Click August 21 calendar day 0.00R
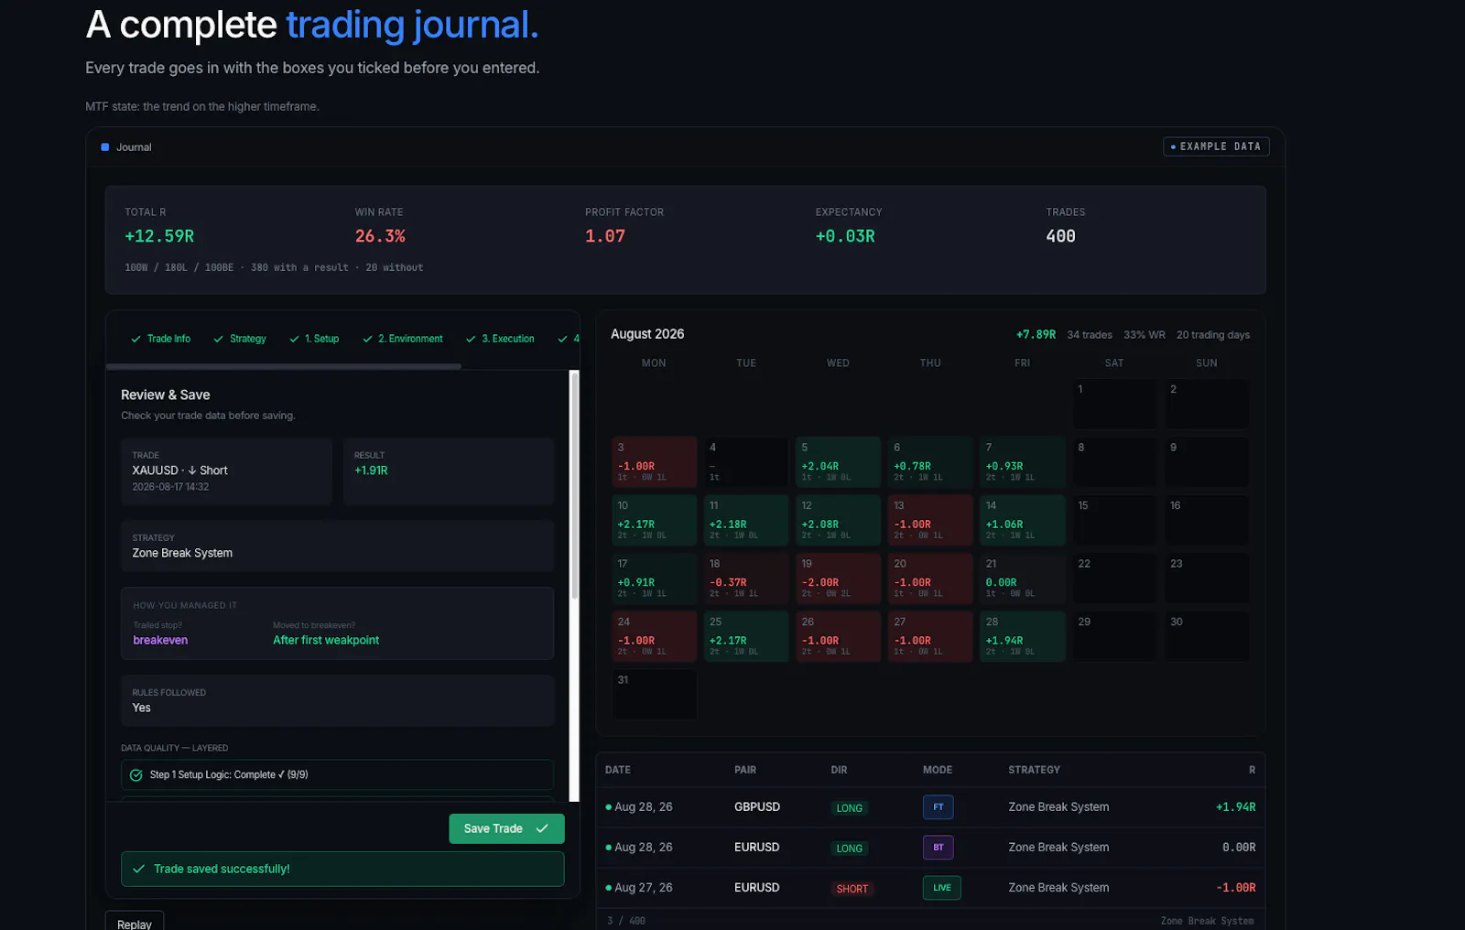Screen dimensions: 1465x930 coord(1023,578)
